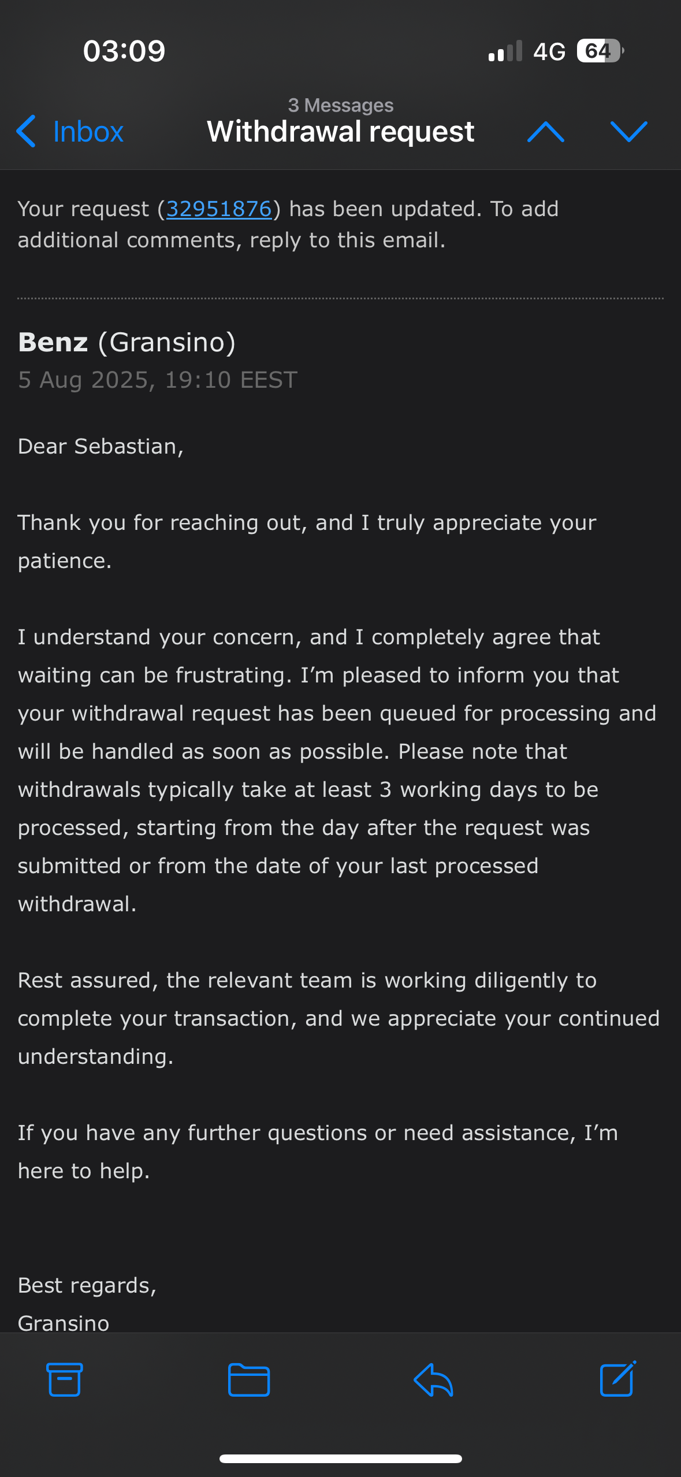Viewport: 681px width, 1477px height.
Task: Go to next message with down arrow
Action: (628, 132)
